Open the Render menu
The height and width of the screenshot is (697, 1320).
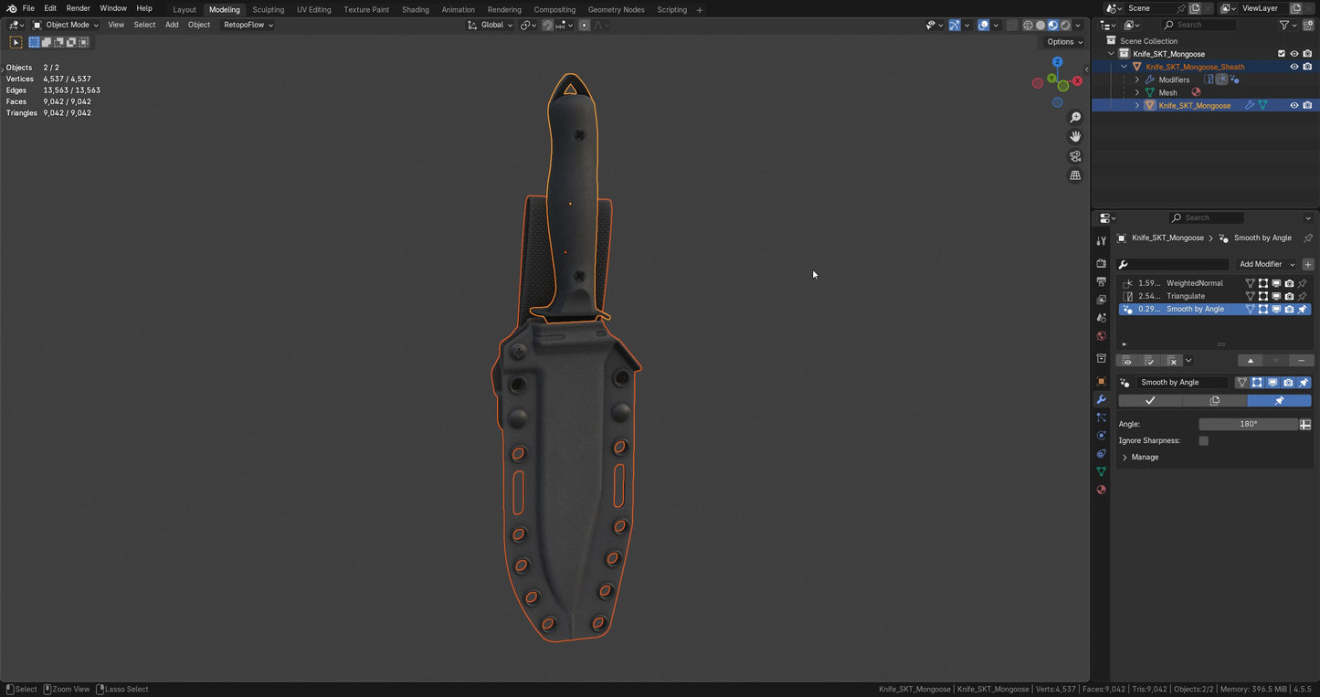[78, 8]
